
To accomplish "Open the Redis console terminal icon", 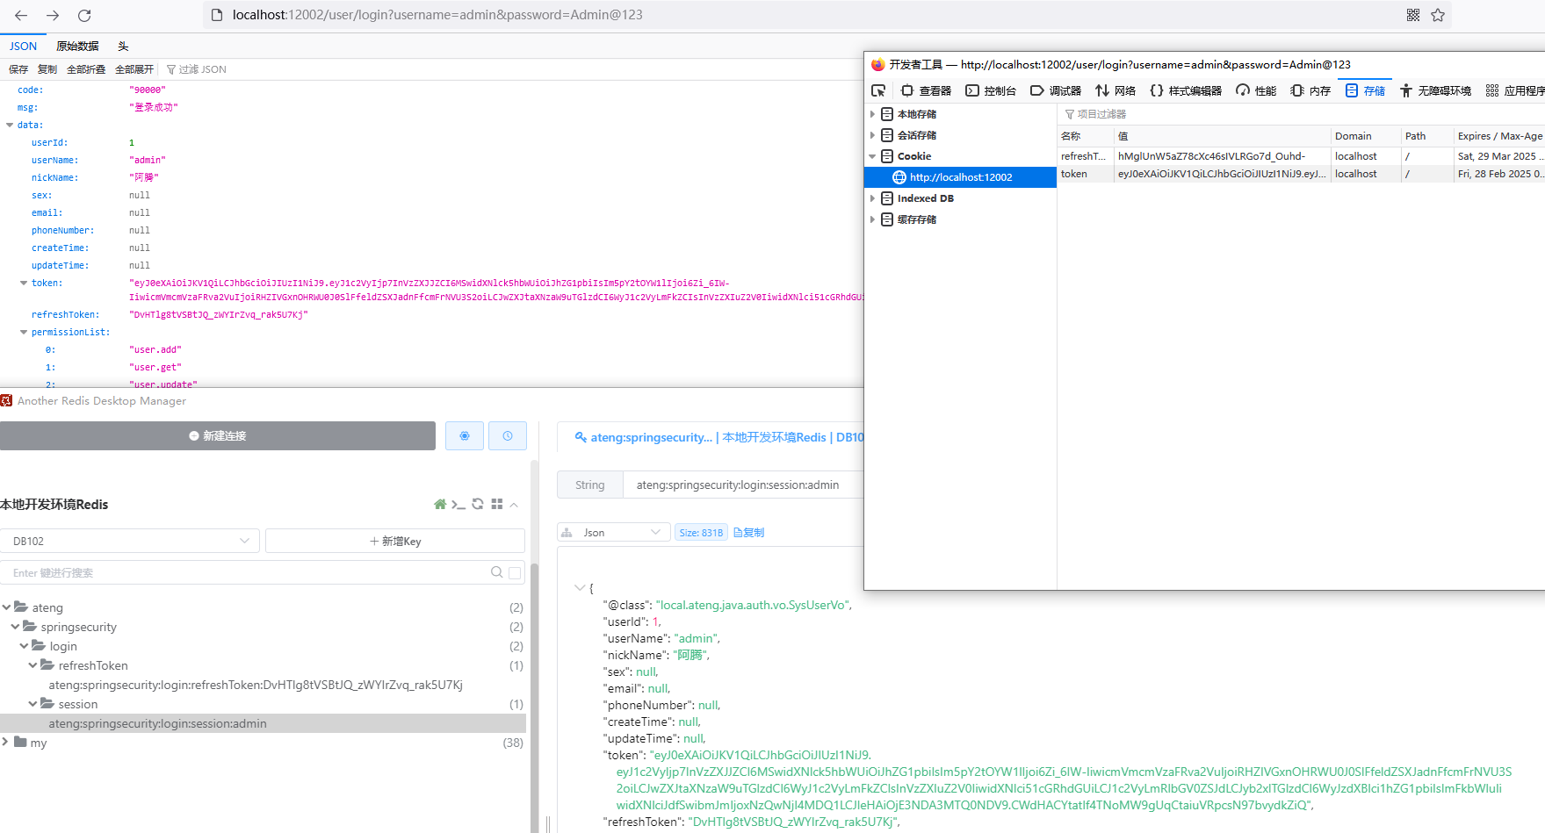I will click(x=458, y=504).
